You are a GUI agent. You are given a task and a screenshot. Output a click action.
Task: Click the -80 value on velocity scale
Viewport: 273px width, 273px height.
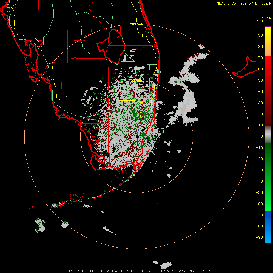(259, 226)
